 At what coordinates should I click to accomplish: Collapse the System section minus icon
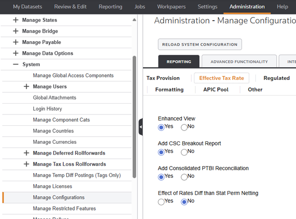(16, 64)
